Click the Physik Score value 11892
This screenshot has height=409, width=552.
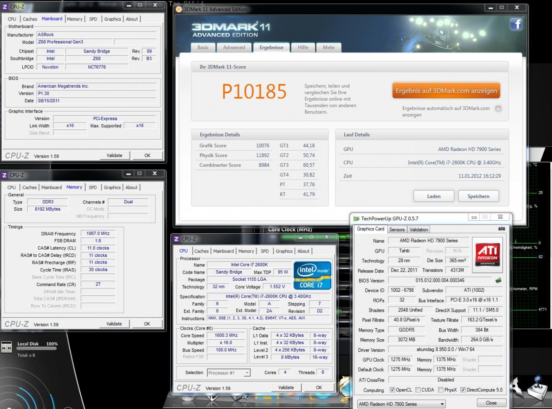tap(263, 155)
